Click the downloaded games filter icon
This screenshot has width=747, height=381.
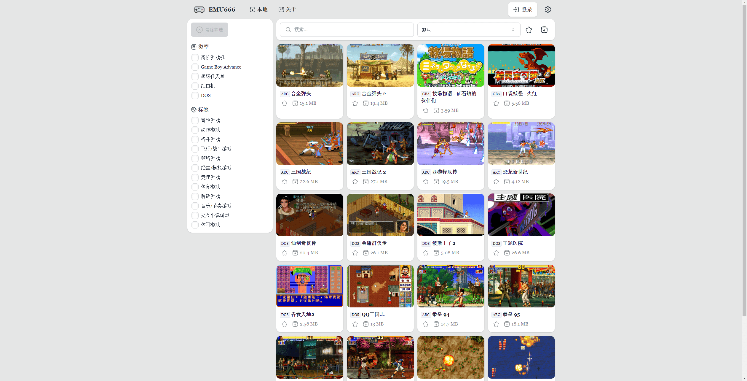[544, 30]
